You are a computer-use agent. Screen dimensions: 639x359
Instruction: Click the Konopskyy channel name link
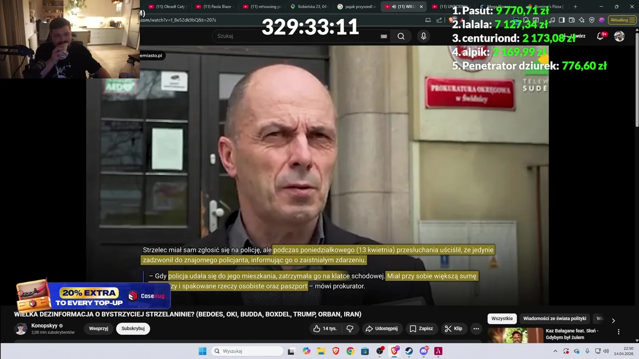(x=44, y=326)
